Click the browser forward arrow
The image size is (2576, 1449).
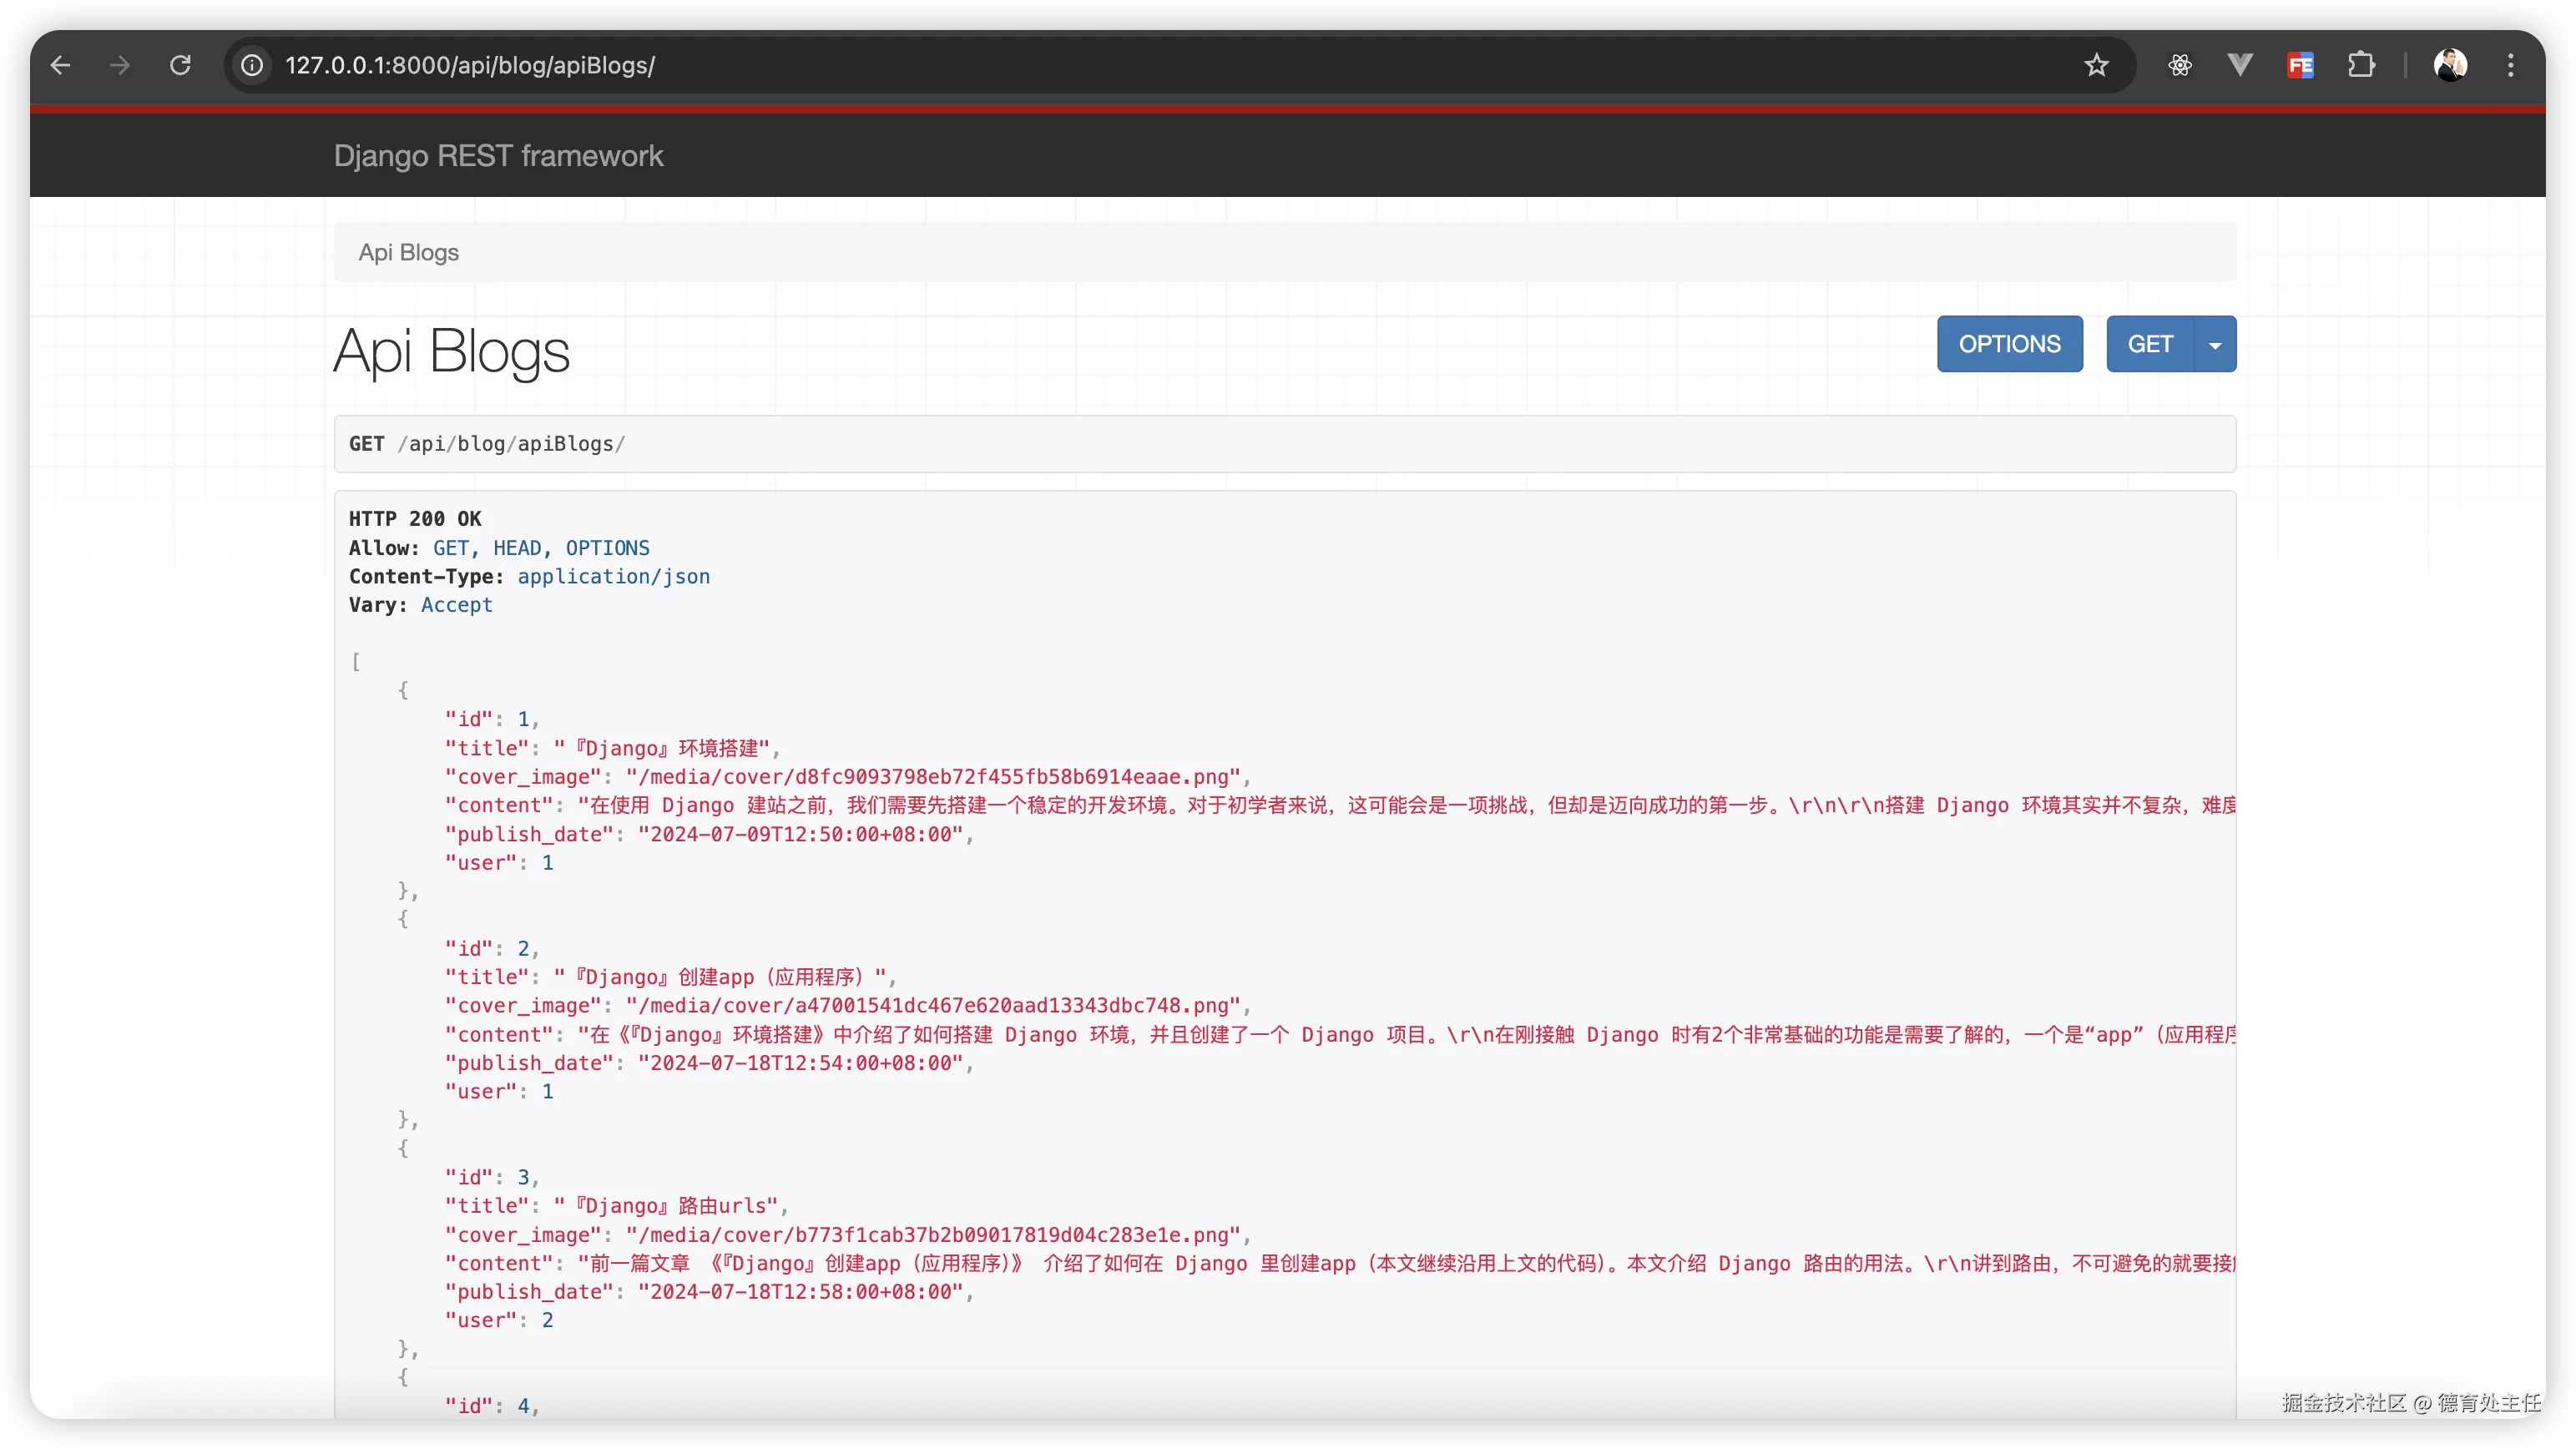[x=120, y=66]
